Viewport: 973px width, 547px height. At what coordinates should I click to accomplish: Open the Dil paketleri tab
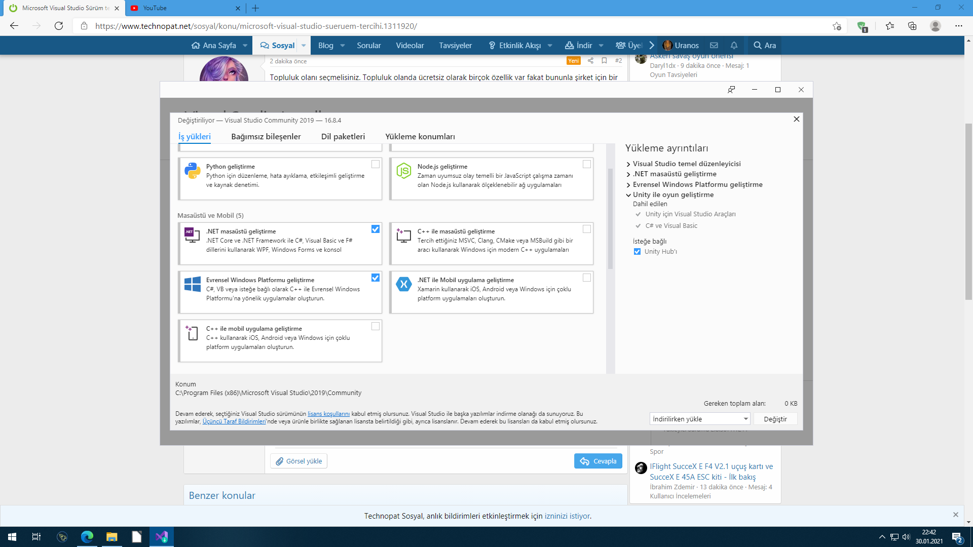pyautogui.click(x=343, y=137)
